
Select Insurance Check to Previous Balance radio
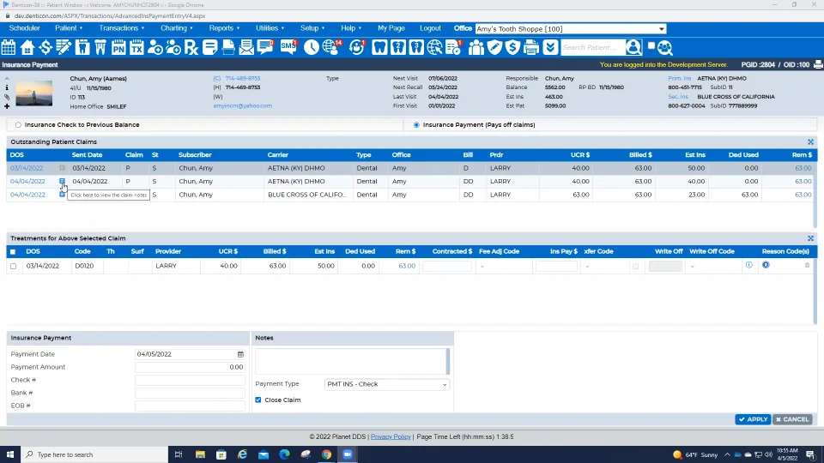18,125
